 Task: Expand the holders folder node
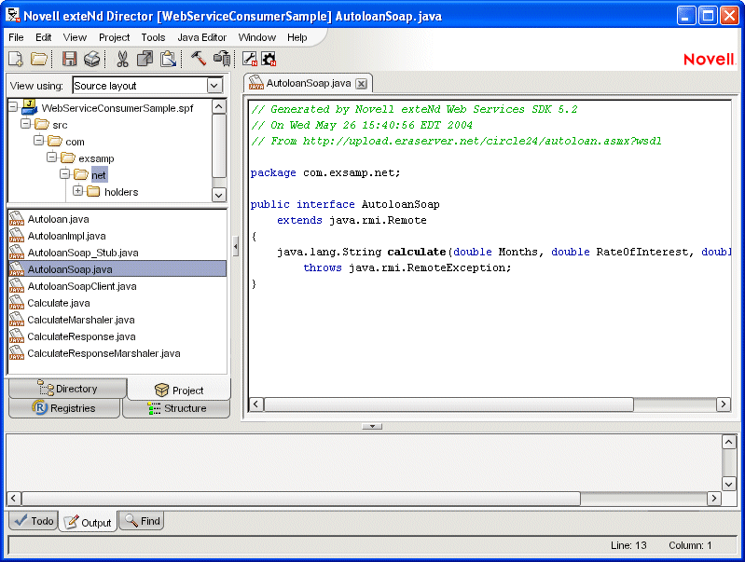[x=77, y=190]
